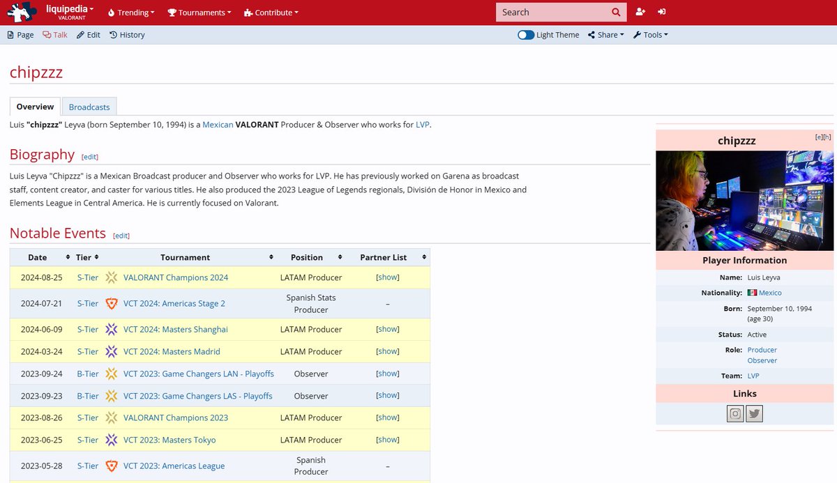Open the Tools dropdown

(x=650, y=35)
